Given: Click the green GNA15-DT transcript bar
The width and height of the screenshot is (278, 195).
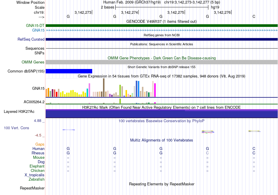Looking at the screenshot, I should pyautogui.click(x=162, y=26).
